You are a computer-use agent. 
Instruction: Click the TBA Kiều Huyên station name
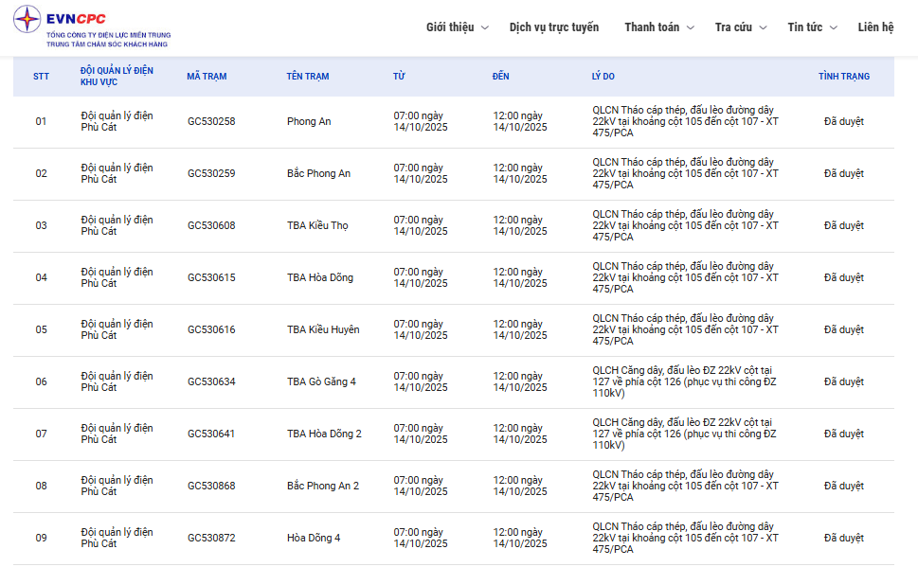[323, 329]
